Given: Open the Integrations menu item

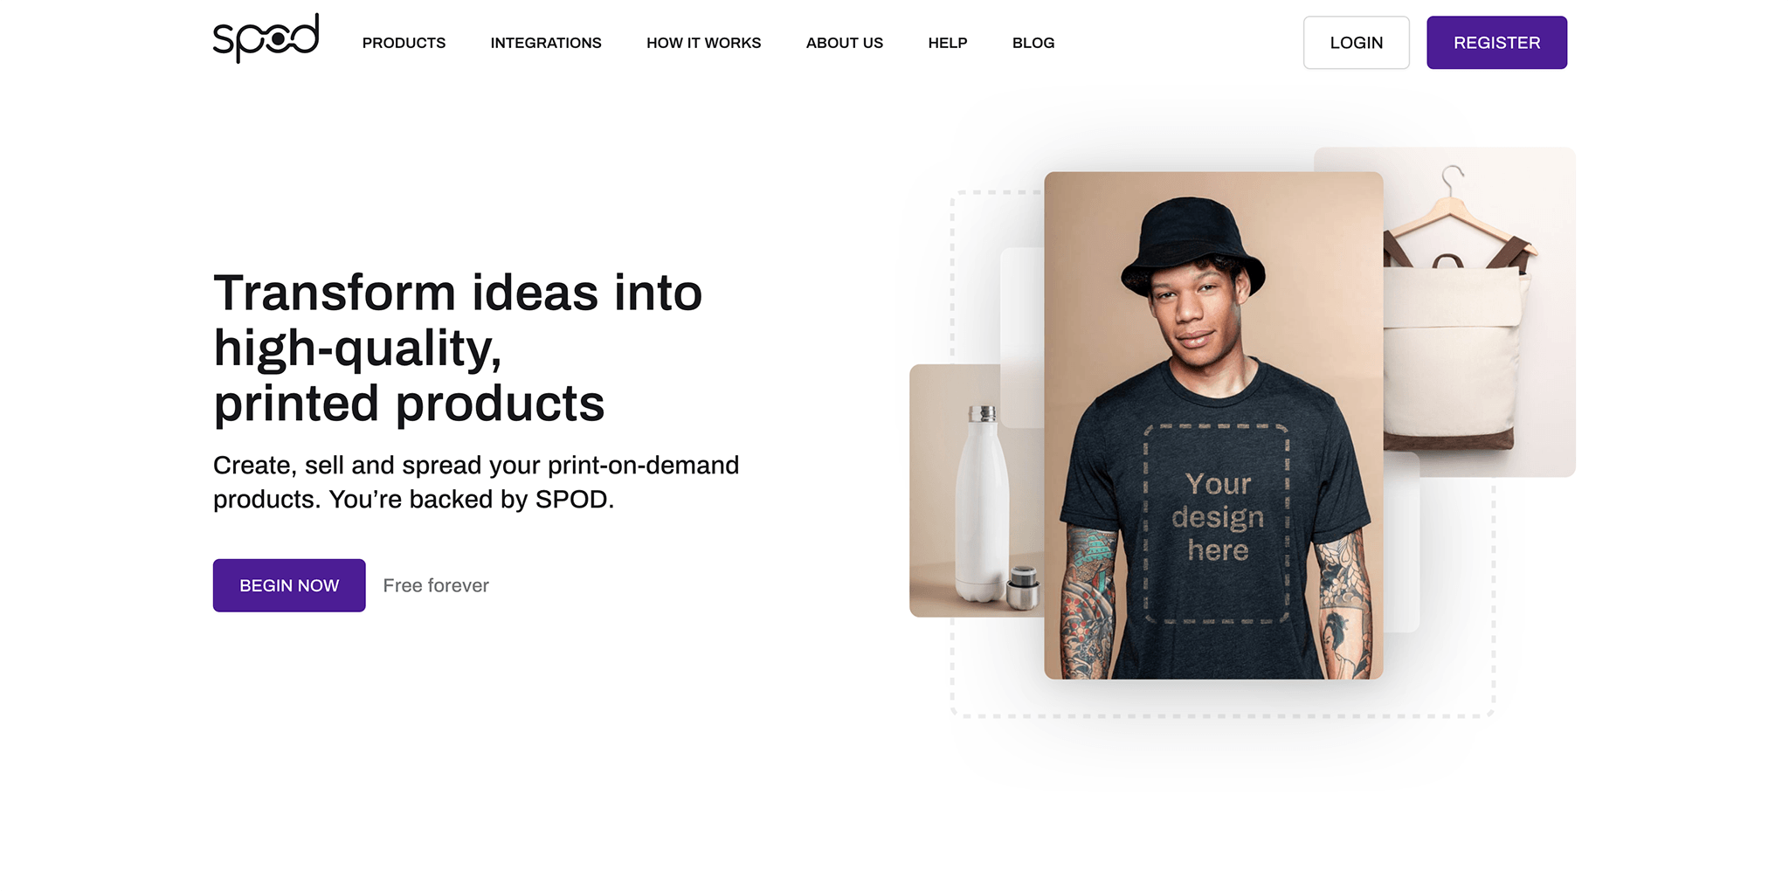Looking at the screenshot, I should pyautogui.click(x=546, y=43).
